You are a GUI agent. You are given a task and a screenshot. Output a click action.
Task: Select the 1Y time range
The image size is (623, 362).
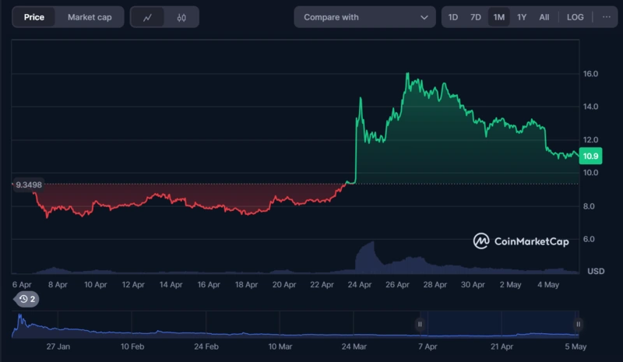(x=522, y=17)
